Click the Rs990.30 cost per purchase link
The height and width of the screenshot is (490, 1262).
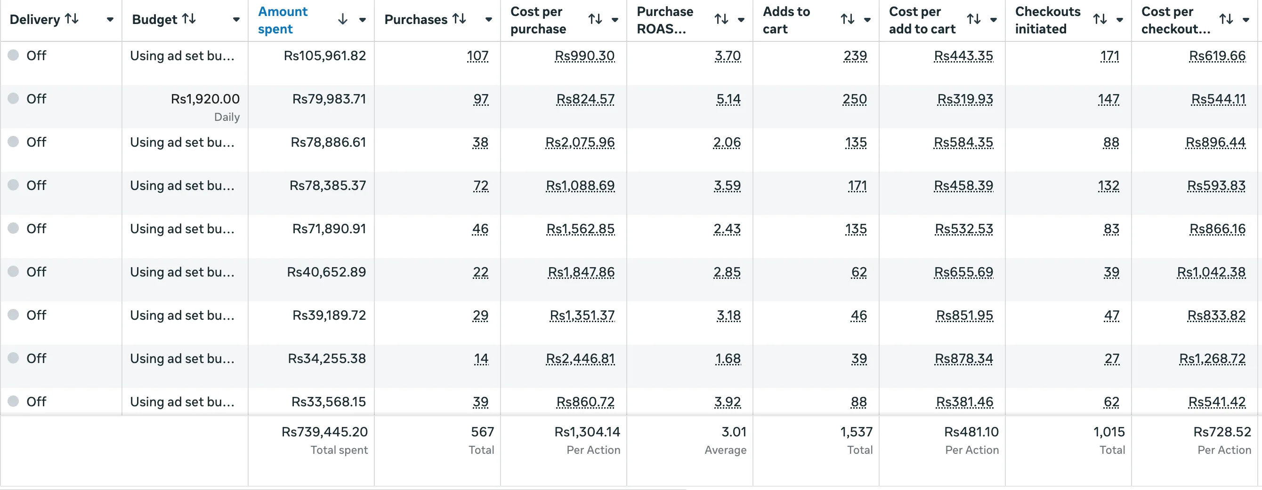coord(584,56)
